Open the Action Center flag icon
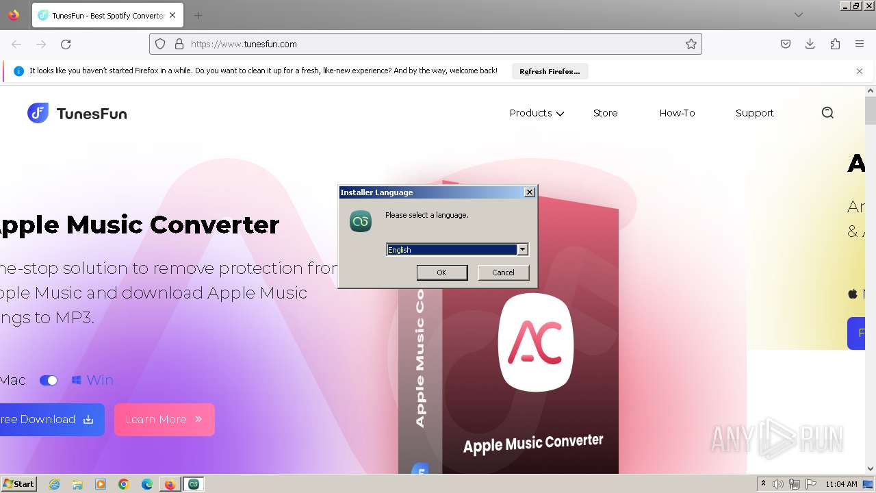This screenshot has width=876, height=493. [x=811, y=484]
